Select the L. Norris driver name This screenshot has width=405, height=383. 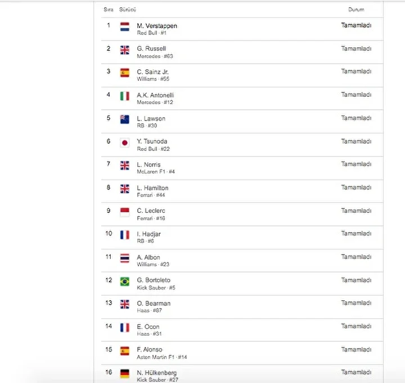point(148,164)
